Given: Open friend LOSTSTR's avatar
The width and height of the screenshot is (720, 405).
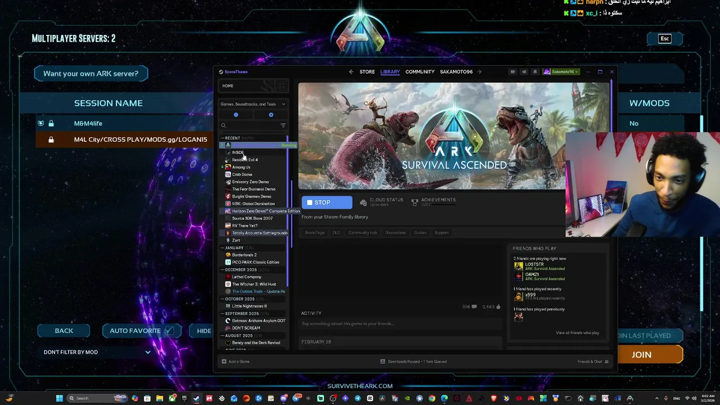Looking at the screenshot, I should pos(519,266).
